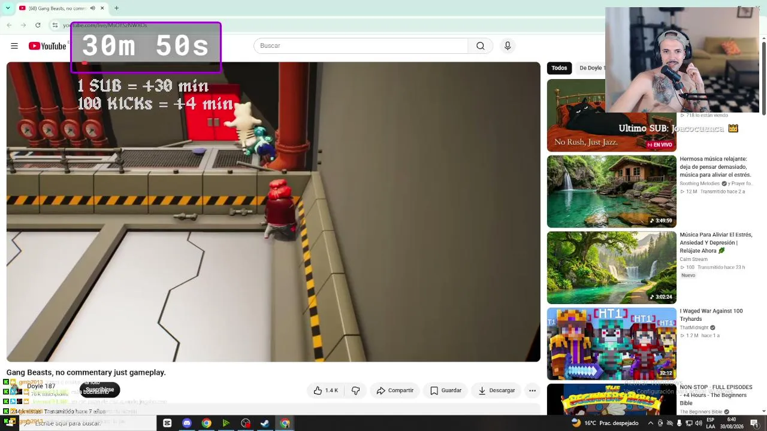Download the video with Descargar
767x431 pixels.
497,390
